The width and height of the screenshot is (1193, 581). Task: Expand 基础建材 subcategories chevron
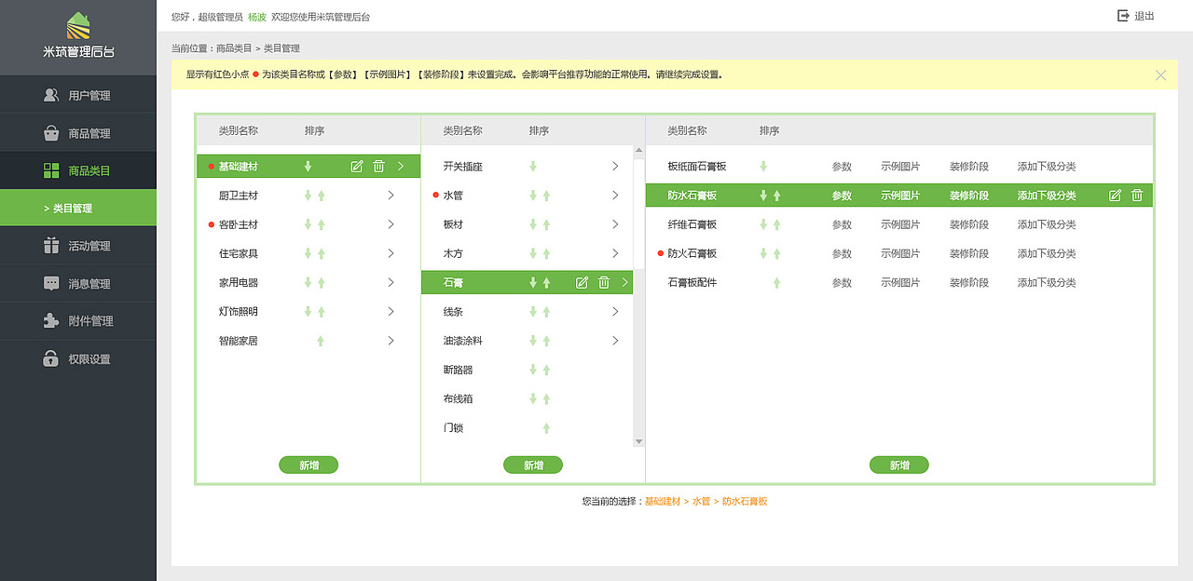[401, 167]
